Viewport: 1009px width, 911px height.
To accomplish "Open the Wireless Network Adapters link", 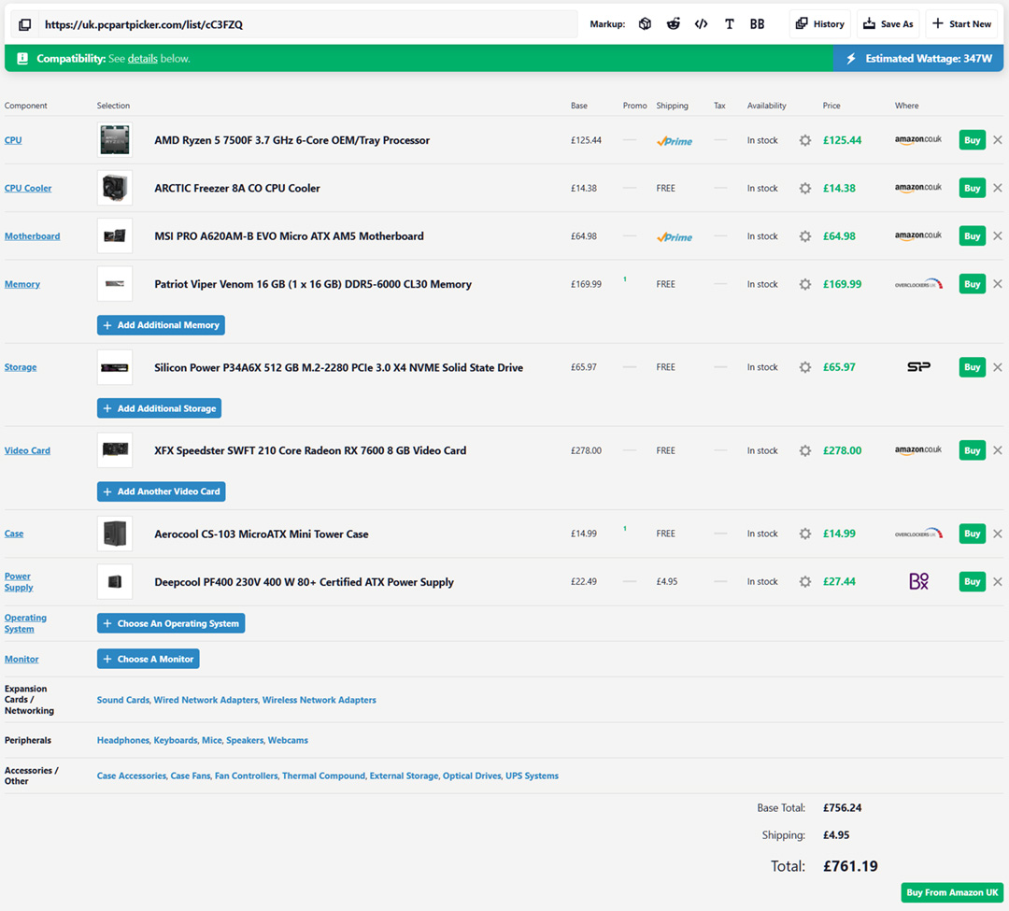I will point(320,700).
